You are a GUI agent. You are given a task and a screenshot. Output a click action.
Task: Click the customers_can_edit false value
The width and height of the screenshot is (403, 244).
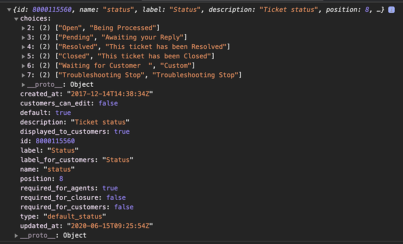pos(108,103)
